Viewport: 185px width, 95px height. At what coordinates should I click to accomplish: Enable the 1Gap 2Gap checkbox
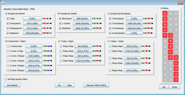point(61,51)
